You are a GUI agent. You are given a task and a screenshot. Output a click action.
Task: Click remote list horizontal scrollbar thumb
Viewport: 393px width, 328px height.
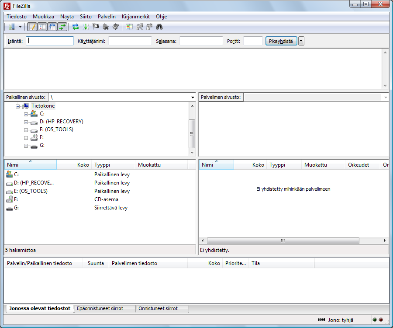click(283, 241)
